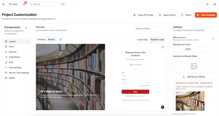Click the dark round chat icon in preview
Image resolution: width=219 pixels, height=116 pixels.
(x=163, y=107)
